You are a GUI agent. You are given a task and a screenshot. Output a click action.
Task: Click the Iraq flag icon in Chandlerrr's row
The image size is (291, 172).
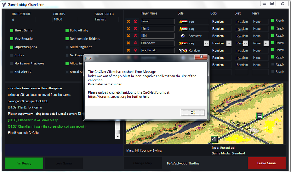(183, 43)
